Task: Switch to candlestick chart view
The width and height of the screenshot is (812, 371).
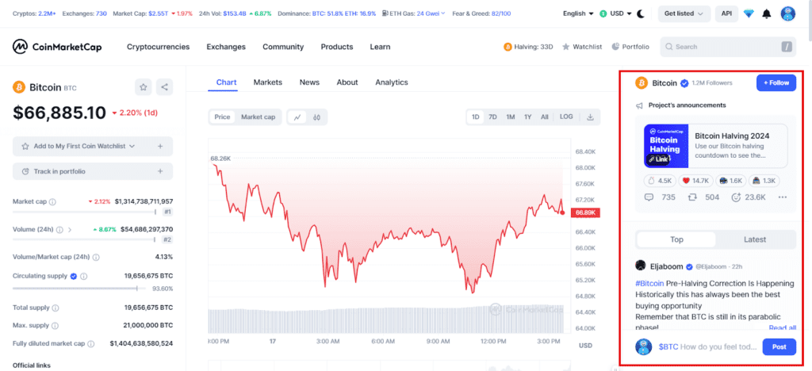Action: [316, 117]
